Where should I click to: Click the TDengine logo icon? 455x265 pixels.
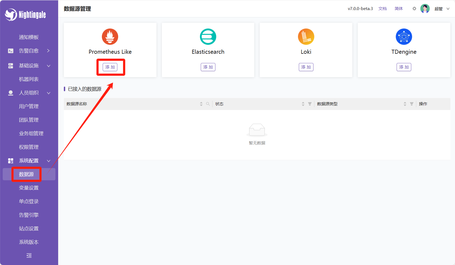[x=404, y=37]
